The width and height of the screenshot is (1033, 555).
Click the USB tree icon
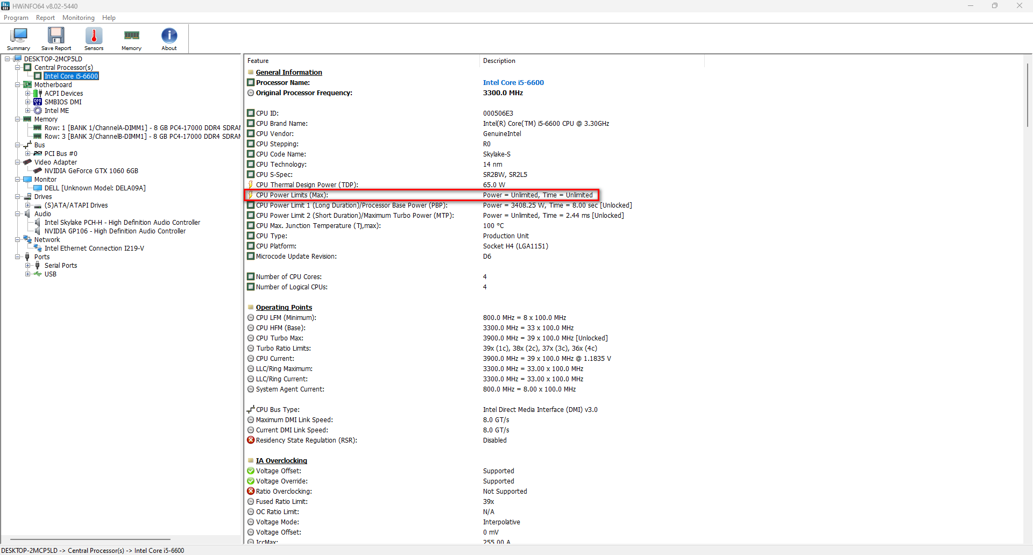pyautogui.click(x=38, y=274)
